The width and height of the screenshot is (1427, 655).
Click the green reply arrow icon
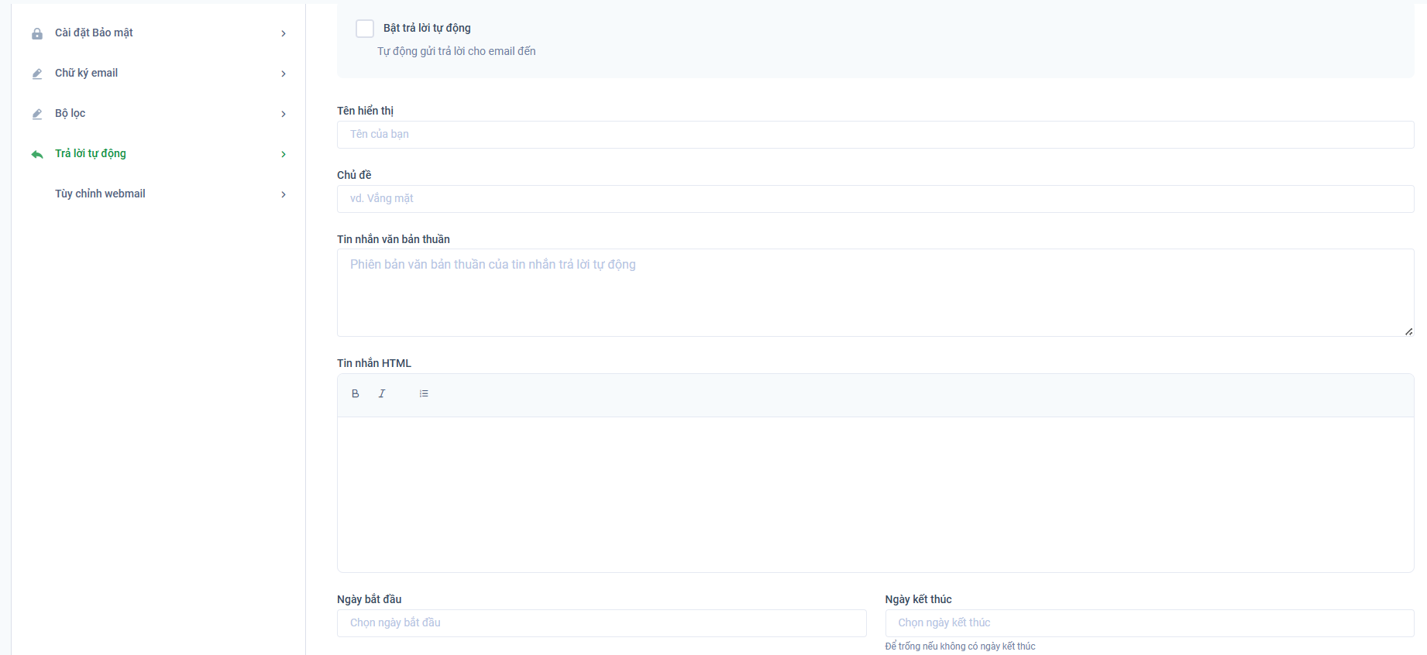click(x=37, y=154)
